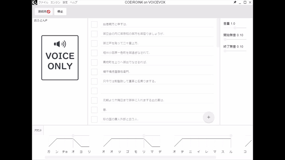
Task: Click character box beside 元朝より大晦日まで line
Action: click(x=94, y=100)
